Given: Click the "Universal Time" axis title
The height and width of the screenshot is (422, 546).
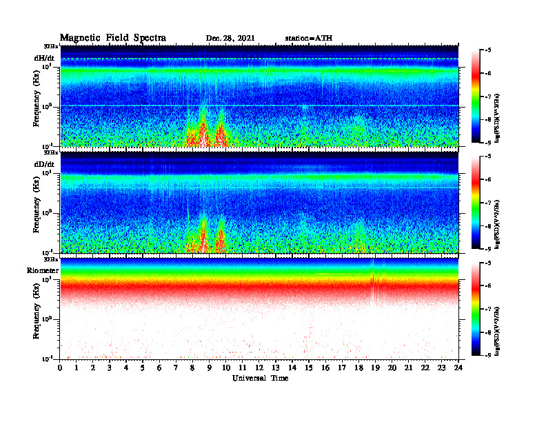Looking at the screenshot, I should coord(260,378).
